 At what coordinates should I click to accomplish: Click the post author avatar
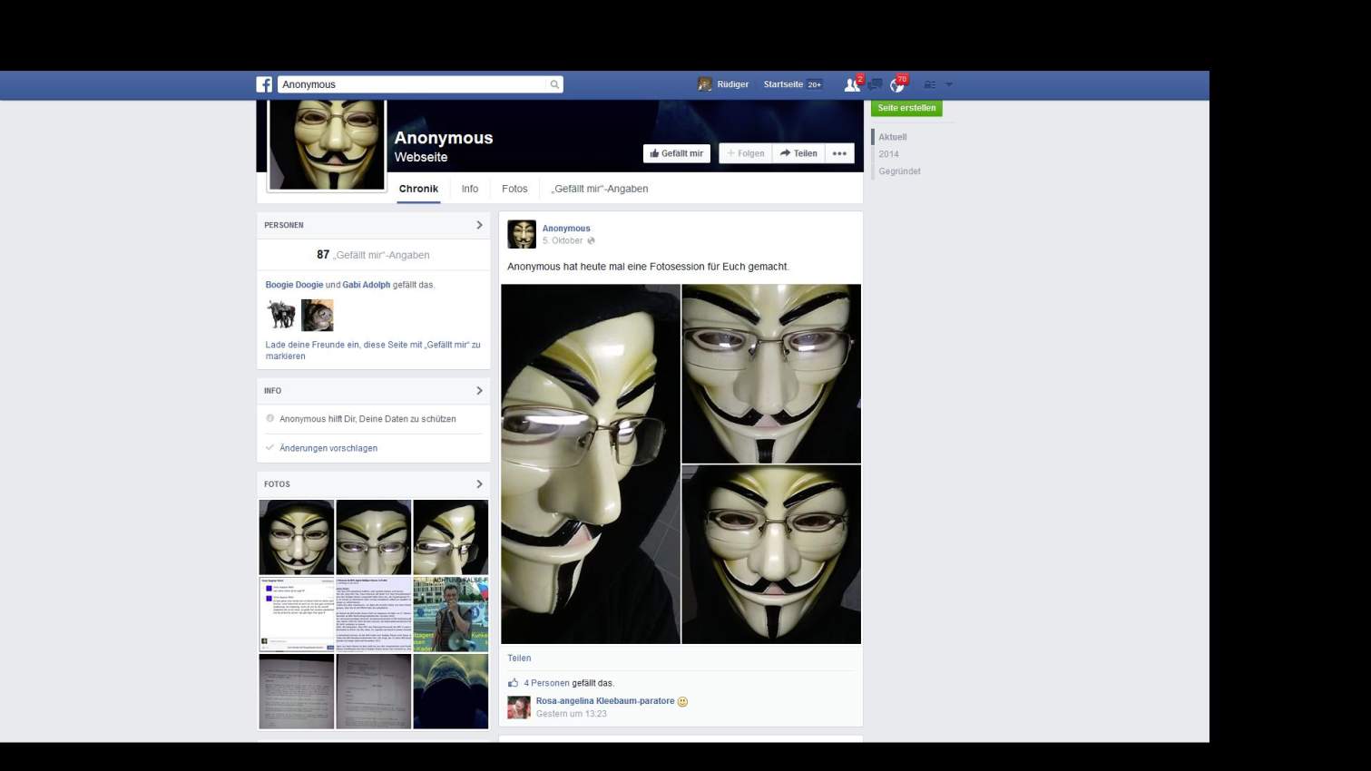522,234
